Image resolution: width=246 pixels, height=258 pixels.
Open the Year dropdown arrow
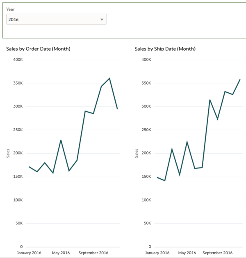click(x=102, y=20)
